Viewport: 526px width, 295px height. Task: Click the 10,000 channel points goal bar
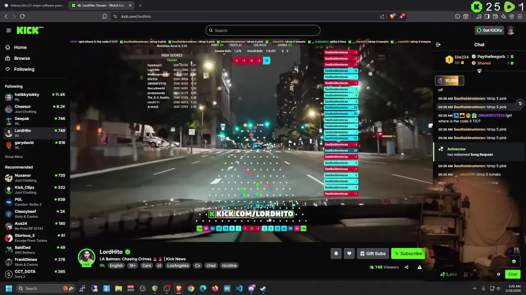[x=450, y=81]
